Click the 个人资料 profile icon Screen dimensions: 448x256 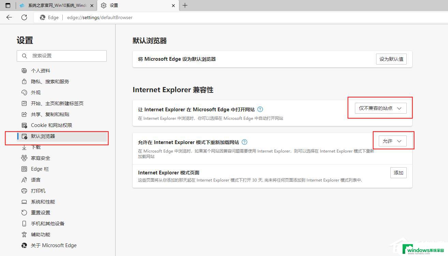tap(24, 71)
